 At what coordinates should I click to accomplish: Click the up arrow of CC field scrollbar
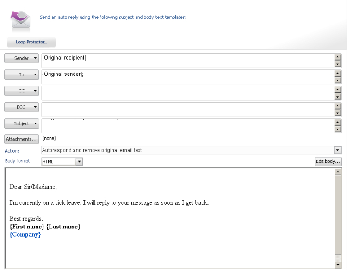pos(337,90)
